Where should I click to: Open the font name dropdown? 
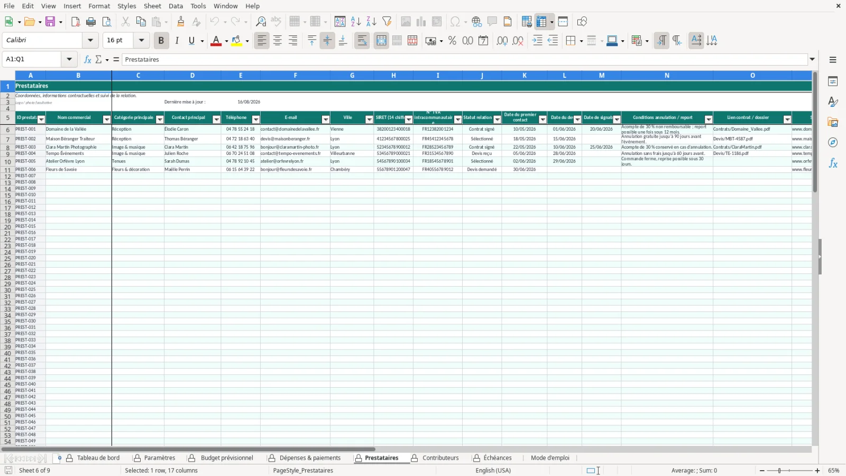tap(90, 40)
